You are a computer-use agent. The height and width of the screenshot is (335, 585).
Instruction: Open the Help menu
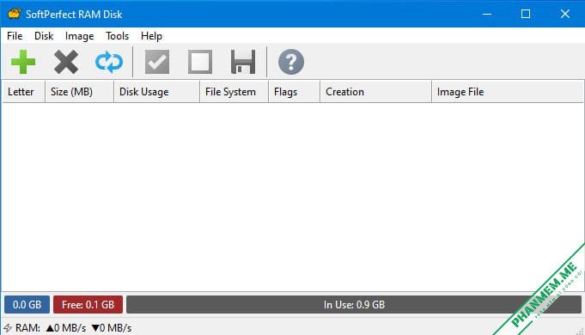click(x=151, y=36)
